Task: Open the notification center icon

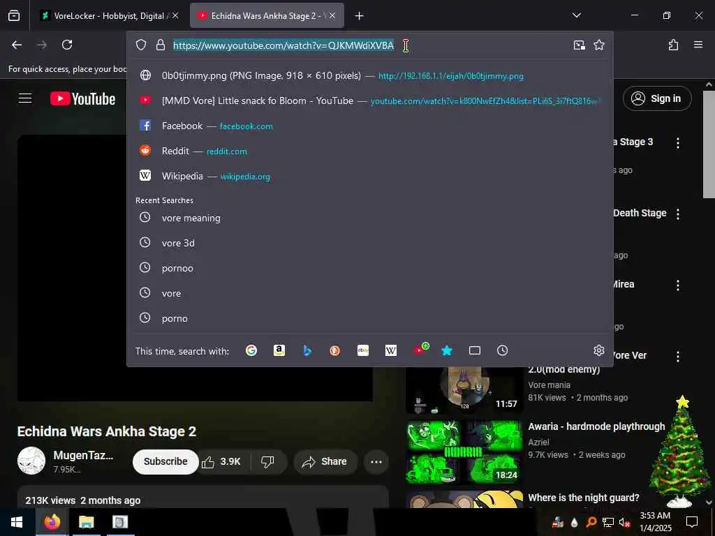Action: 692,522
